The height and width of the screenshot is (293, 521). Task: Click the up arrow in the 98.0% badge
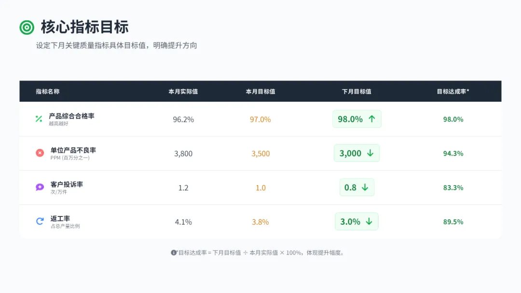[x=372, y=119]
